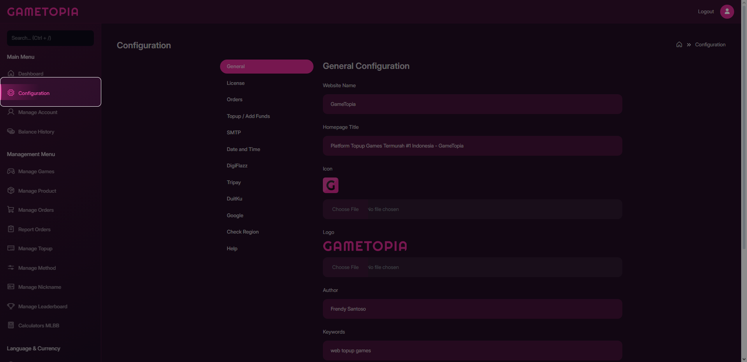Click the Dashboard home icon in sidebar
This screenshot has height=362, width=747.
click(11, 73)
